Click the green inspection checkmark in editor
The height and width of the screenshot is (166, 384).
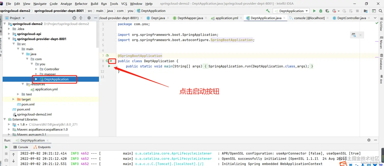(x=377, y=23)
